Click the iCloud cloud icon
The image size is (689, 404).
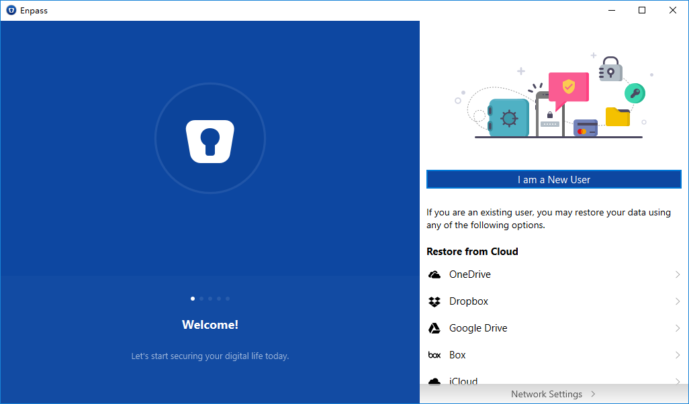pyautogui.click(x=434, y=381)
